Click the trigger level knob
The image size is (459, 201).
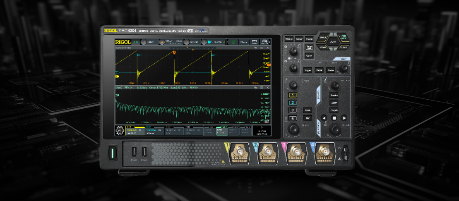(343, 68)
